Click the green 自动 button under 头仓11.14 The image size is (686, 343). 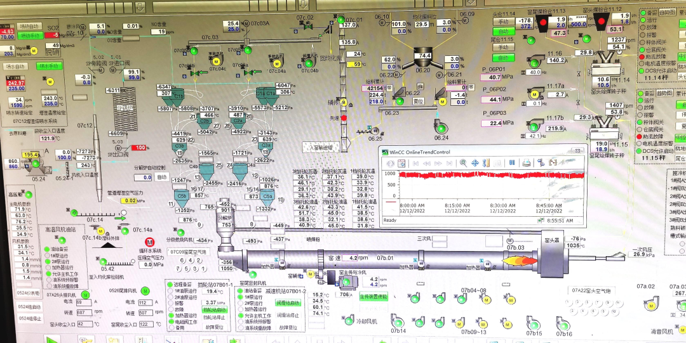tap(504, 31)
